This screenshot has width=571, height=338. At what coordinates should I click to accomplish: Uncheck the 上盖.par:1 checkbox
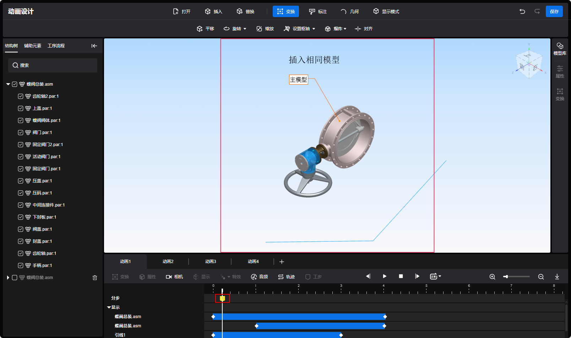[21, 108]
